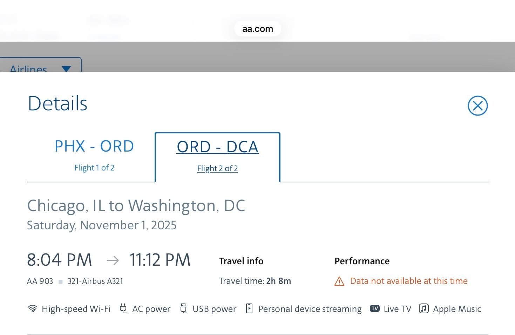The width and height of the screenshot is (515, 335).
Task: Close the Details dialog
Action: click(x=477, y=106)
